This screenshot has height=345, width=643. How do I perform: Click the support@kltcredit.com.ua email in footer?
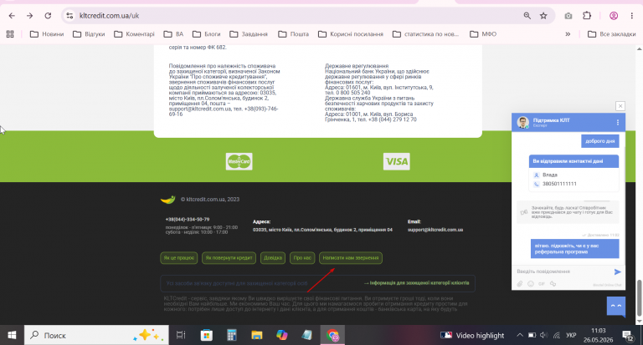pyautogui.click(x=435, y=230)
